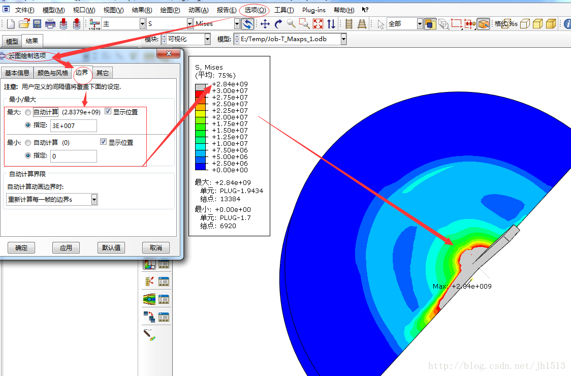Viewport: 571px width, 376px height.
Task: Click the 模块 field stepper arrows
Action: point(164,39)
